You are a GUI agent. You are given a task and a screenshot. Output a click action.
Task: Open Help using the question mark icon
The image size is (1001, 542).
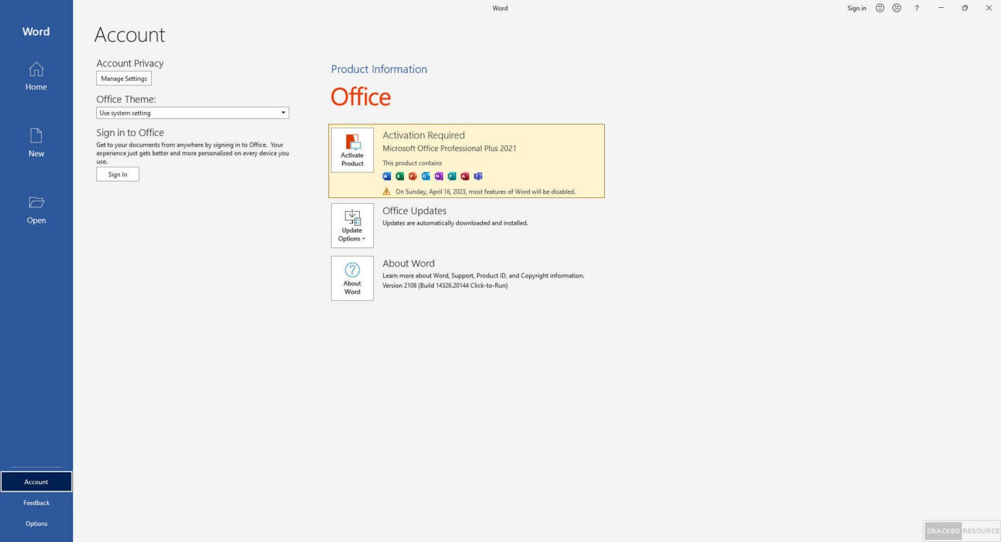click(916, 8)
